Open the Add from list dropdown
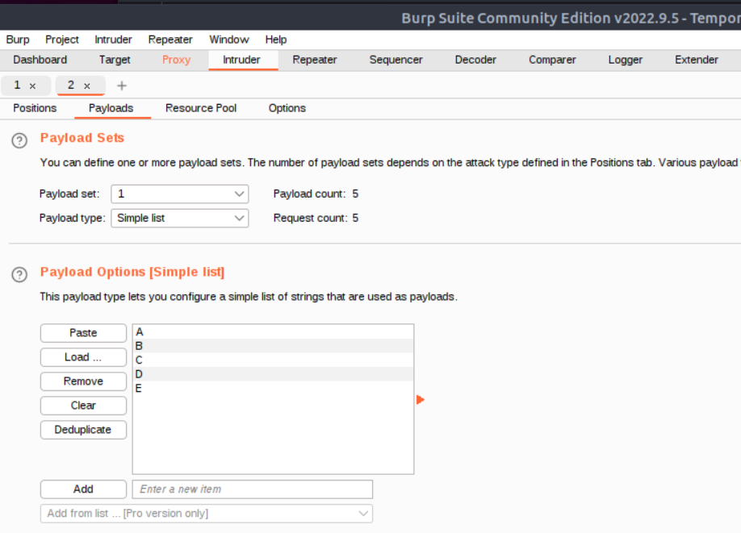This screenshot has width=741, height=533. point(206,514)
